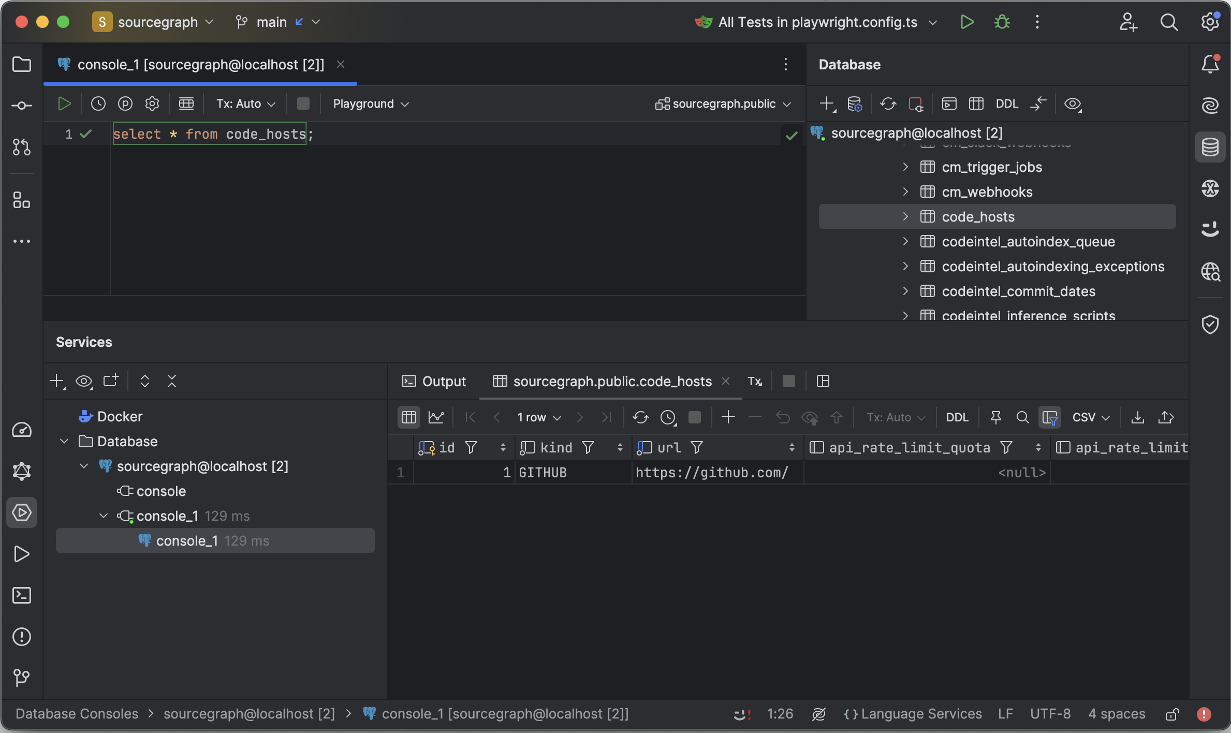Toggle the view options eye icon in Services toolbar
1231x733 pixels.
[84, 382]
